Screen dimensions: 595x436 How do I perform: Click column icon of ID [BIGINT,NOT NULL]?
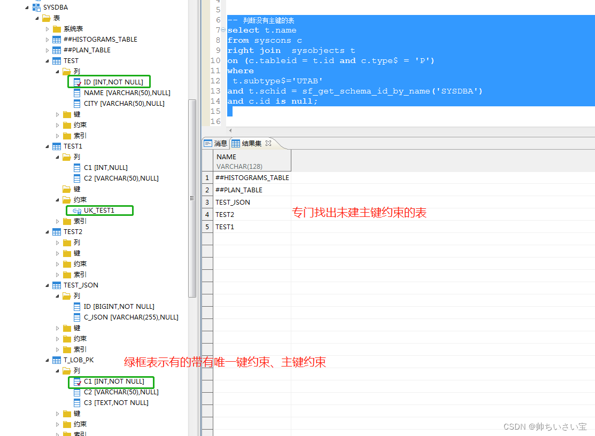click(77, 306)
